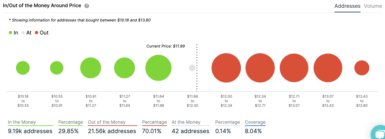Select the green $11.27 to $11.64 bubble
Screen dimensions: 385x139
[125, 68]
